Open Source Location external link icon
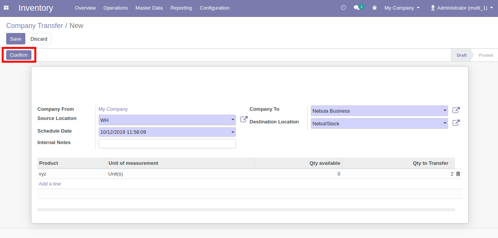This screenshot has width=498, height=238. [x=244, y=120]
